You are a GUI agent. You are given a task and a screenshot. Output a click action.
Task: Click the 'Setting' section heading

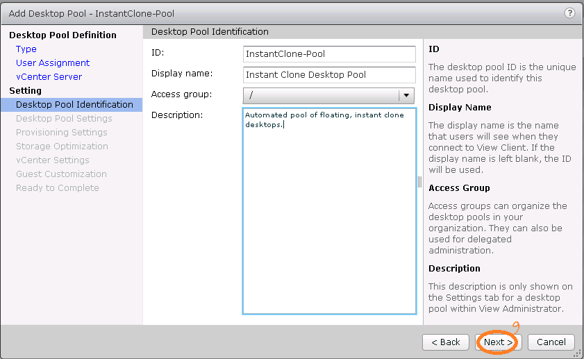pos(25,90)
